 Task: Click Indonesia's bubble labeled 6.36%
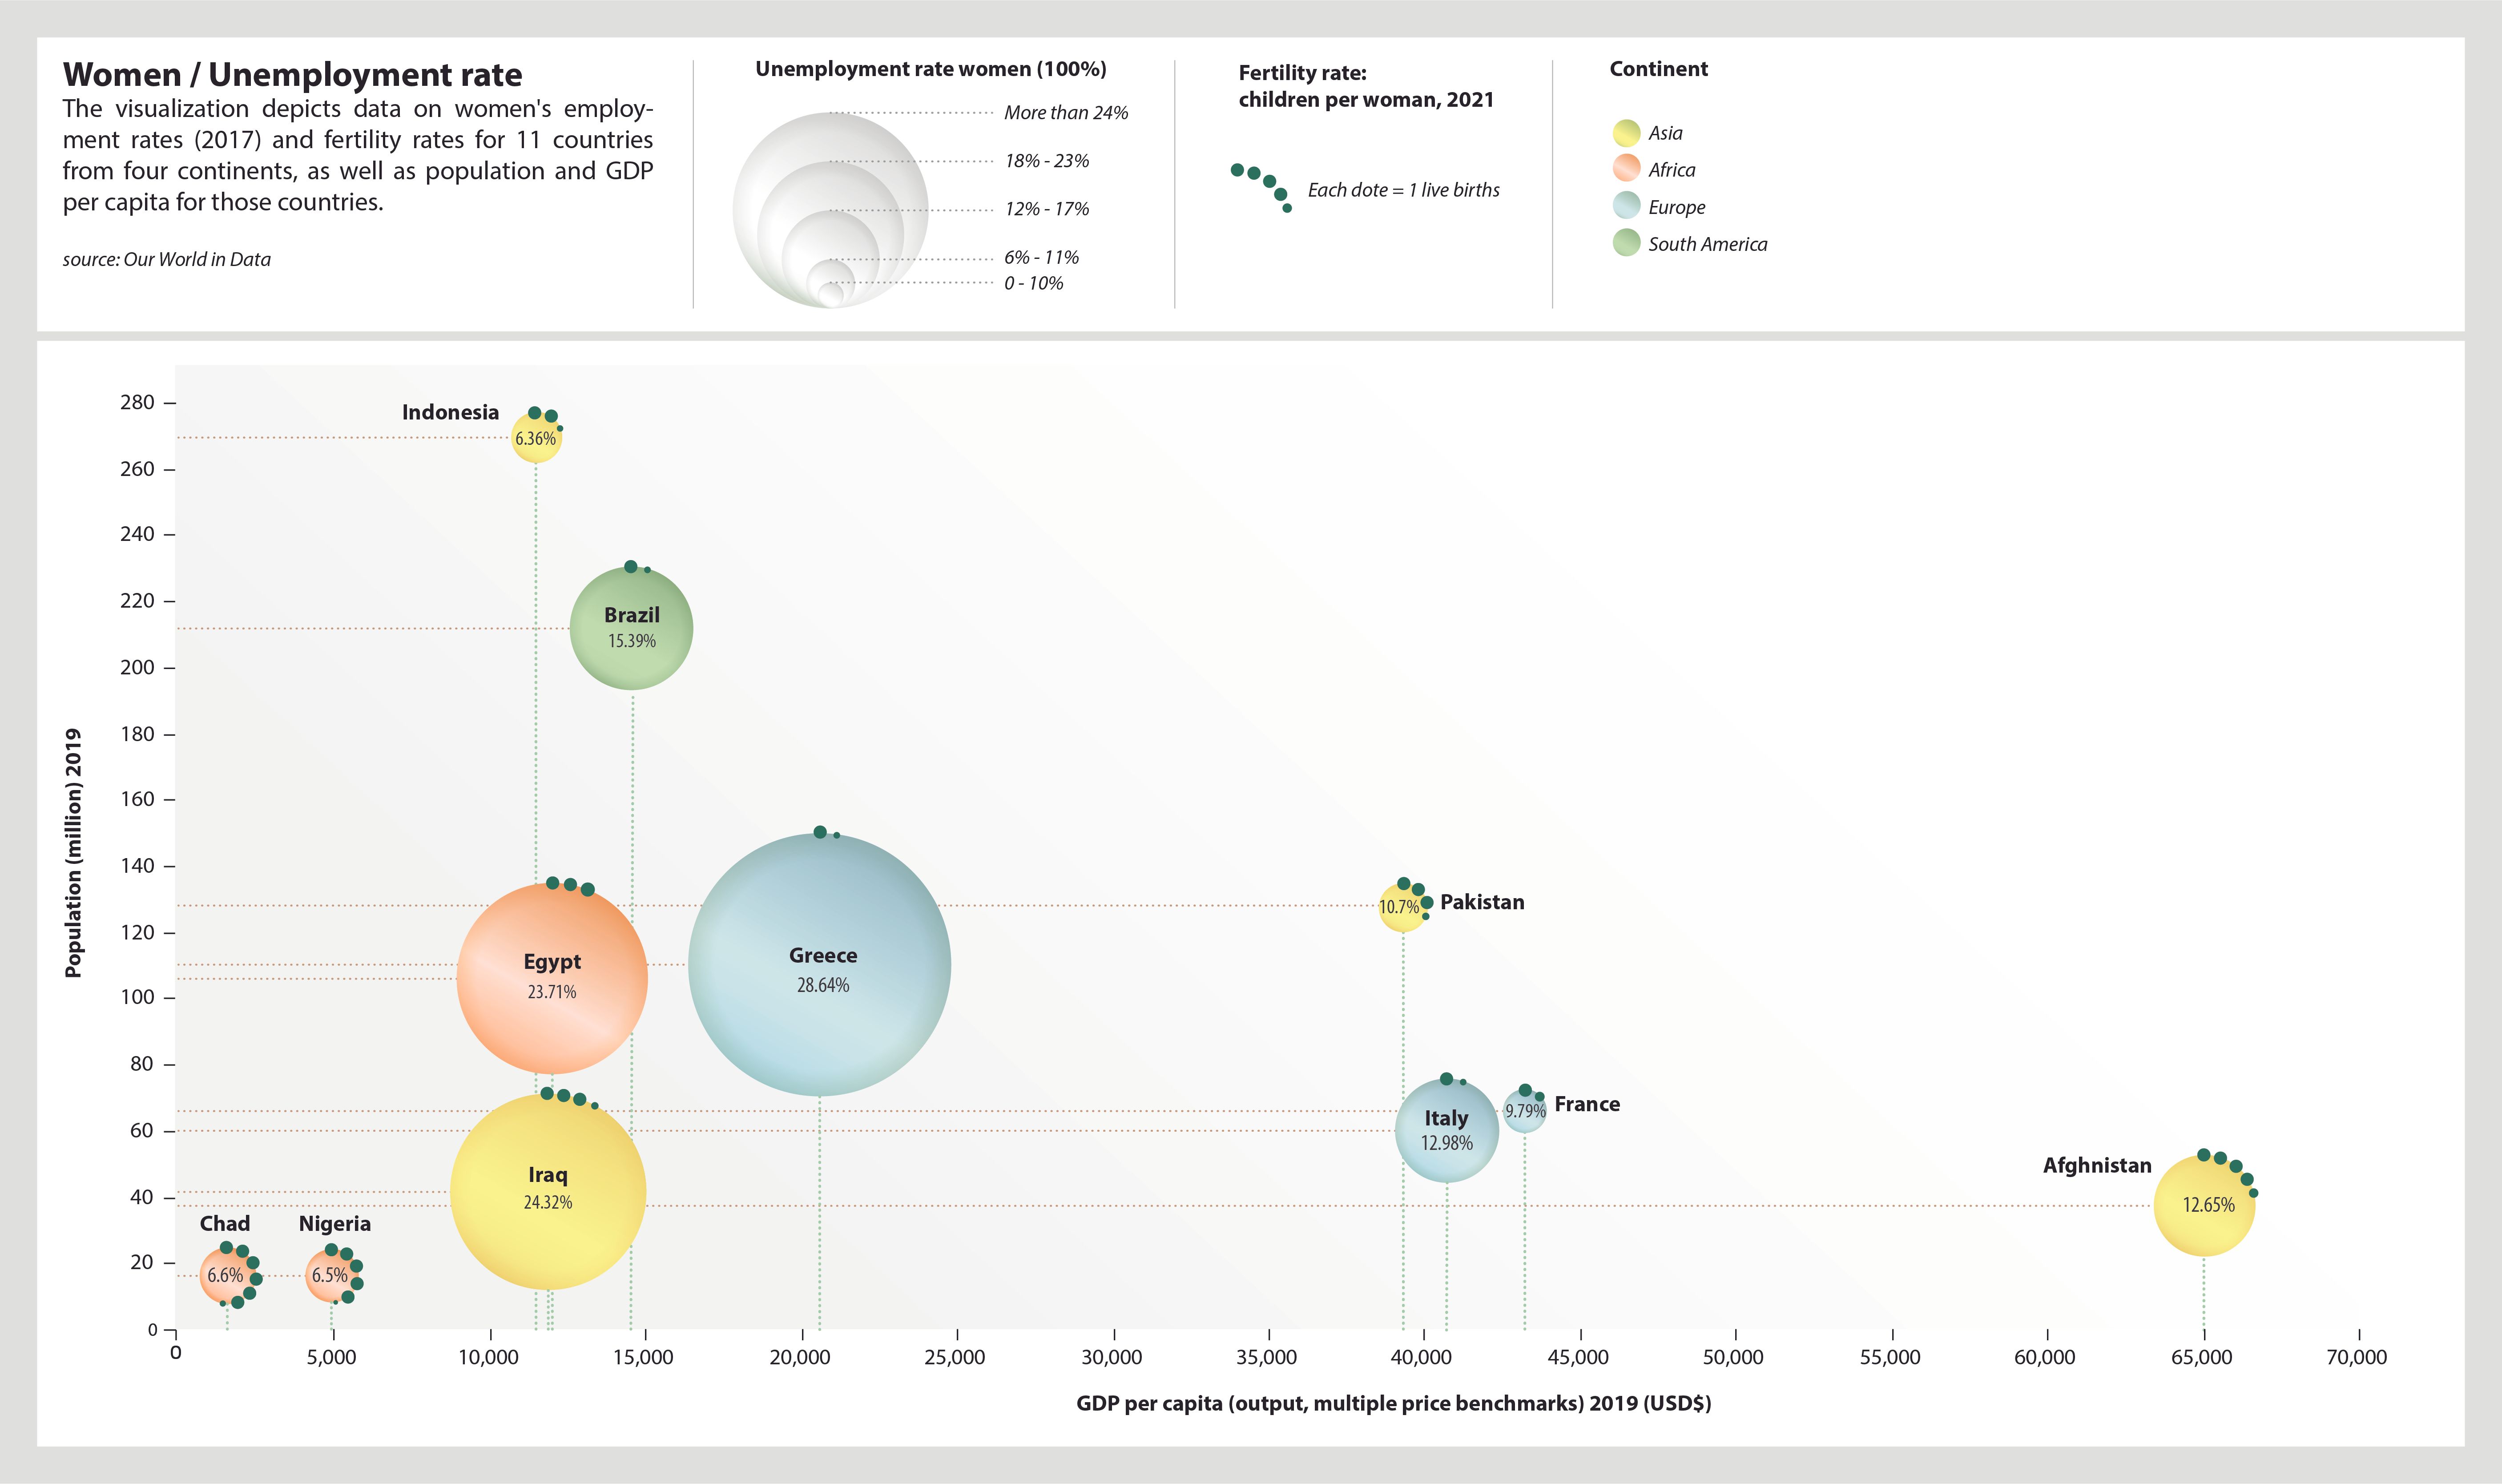[x=536, y=438]
